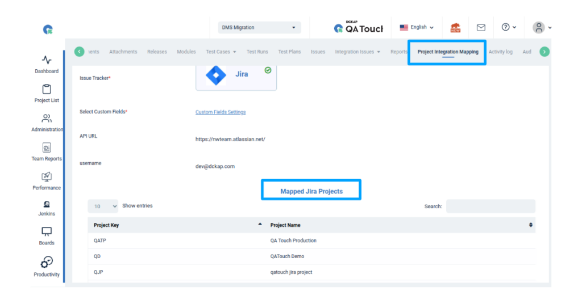
Task: Change the Show entries count dropdown
Action: pyautogui.click(x=103, y=206)
